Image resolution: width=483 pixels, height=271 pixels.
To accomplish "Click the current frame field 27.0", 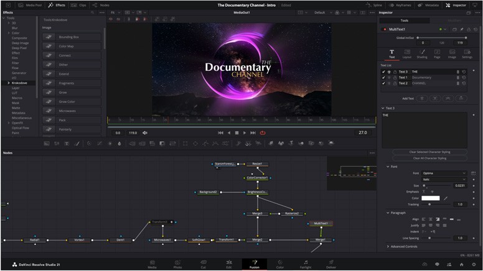I will pos(363,132).
